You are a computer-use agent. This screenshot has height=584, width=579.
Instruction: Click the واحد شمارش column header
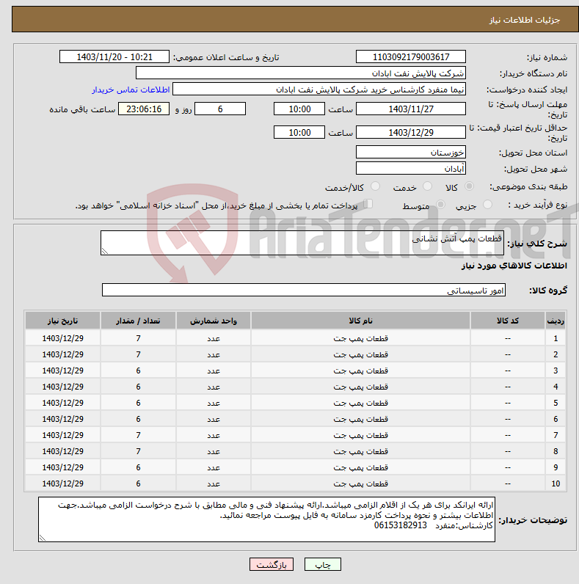pos(214,321)
